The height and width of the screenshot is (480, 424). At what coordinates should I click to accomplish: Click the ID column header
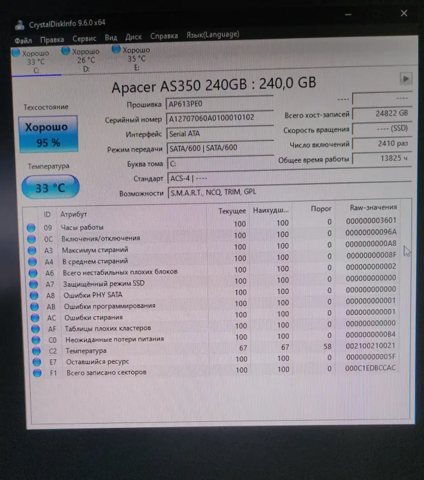(x=47, y=214)
